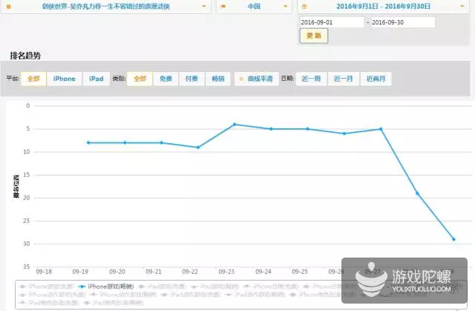Viewport: 475px width, 311px height.
Task: Click the 09-19 data point on the line
Action: 88,143
